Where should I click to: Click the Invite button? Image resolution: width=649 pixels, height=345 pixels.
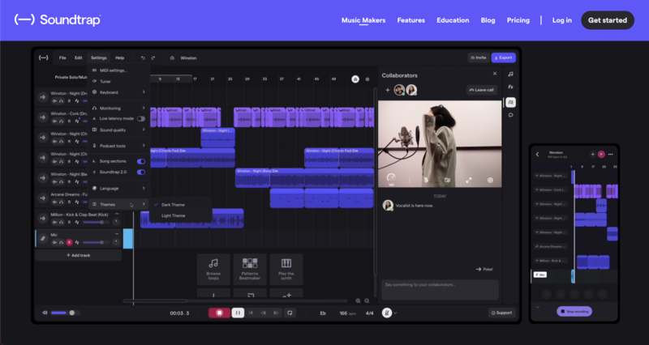(x=478, y=57)
